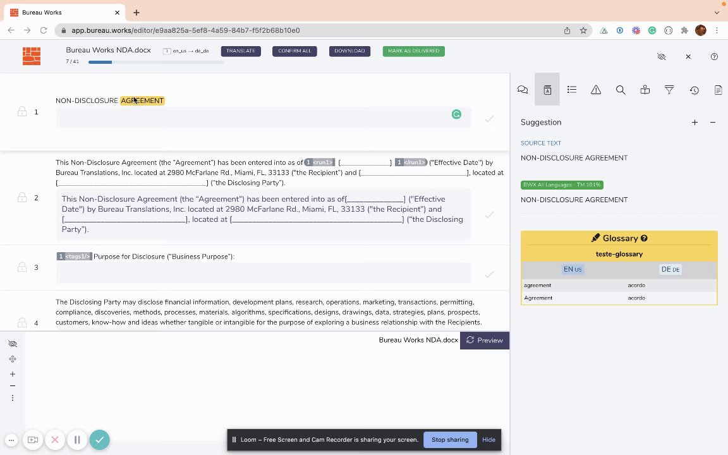Toggle the preview pane visibility eye icon
The width and height of the screenshot is (728, 455).
pos(13,344)
